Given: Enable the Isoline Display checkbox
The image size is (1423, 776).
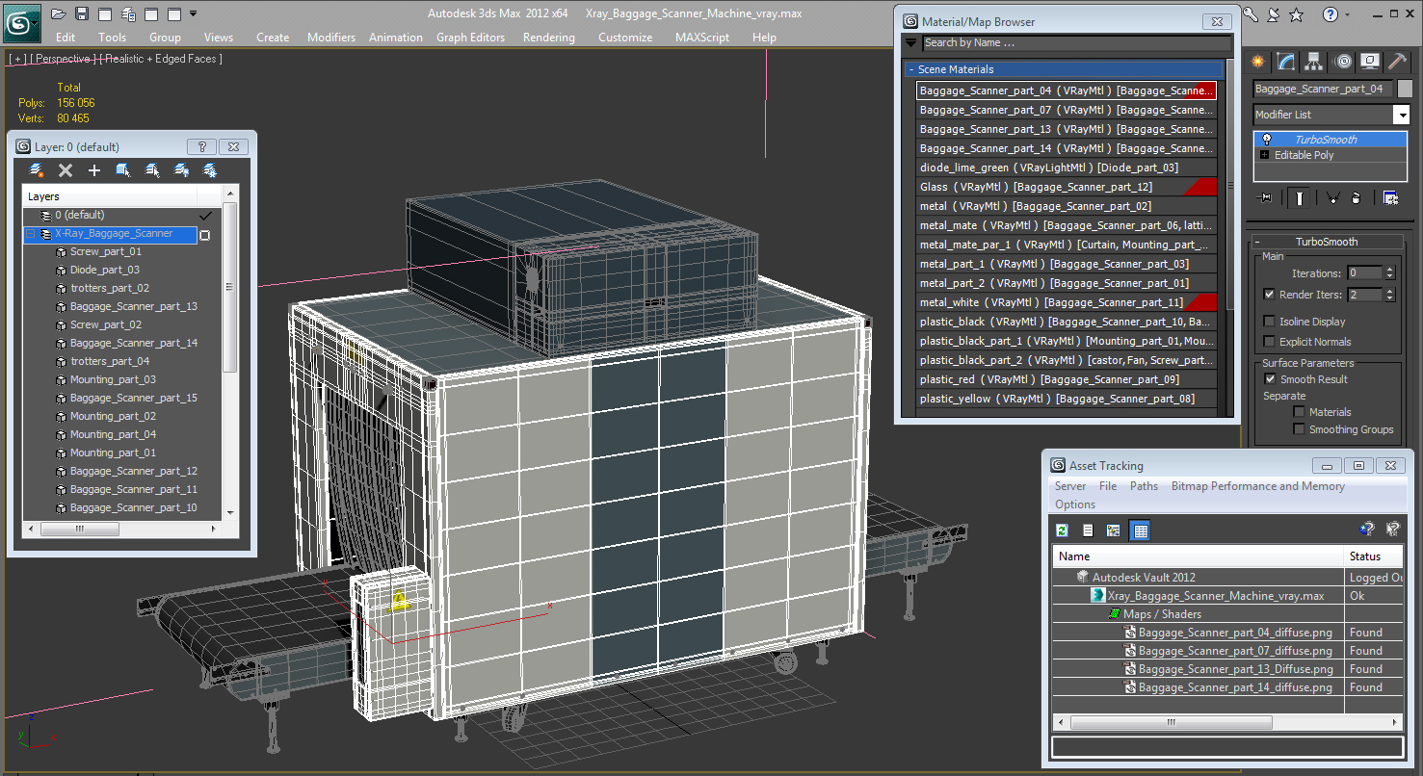Looking at the screenshot, I should [x=1270, y=322].
